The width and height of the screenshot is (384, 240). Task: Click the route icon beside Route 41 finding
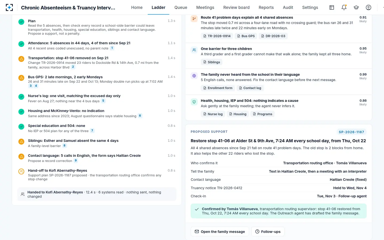(194, 19)
